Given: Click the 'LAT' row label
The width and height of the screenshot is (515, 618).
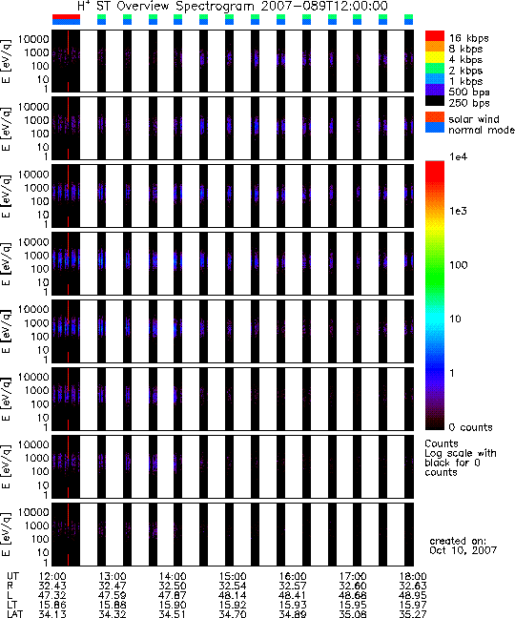Looking at the screenshot, I should coord(15,614).
